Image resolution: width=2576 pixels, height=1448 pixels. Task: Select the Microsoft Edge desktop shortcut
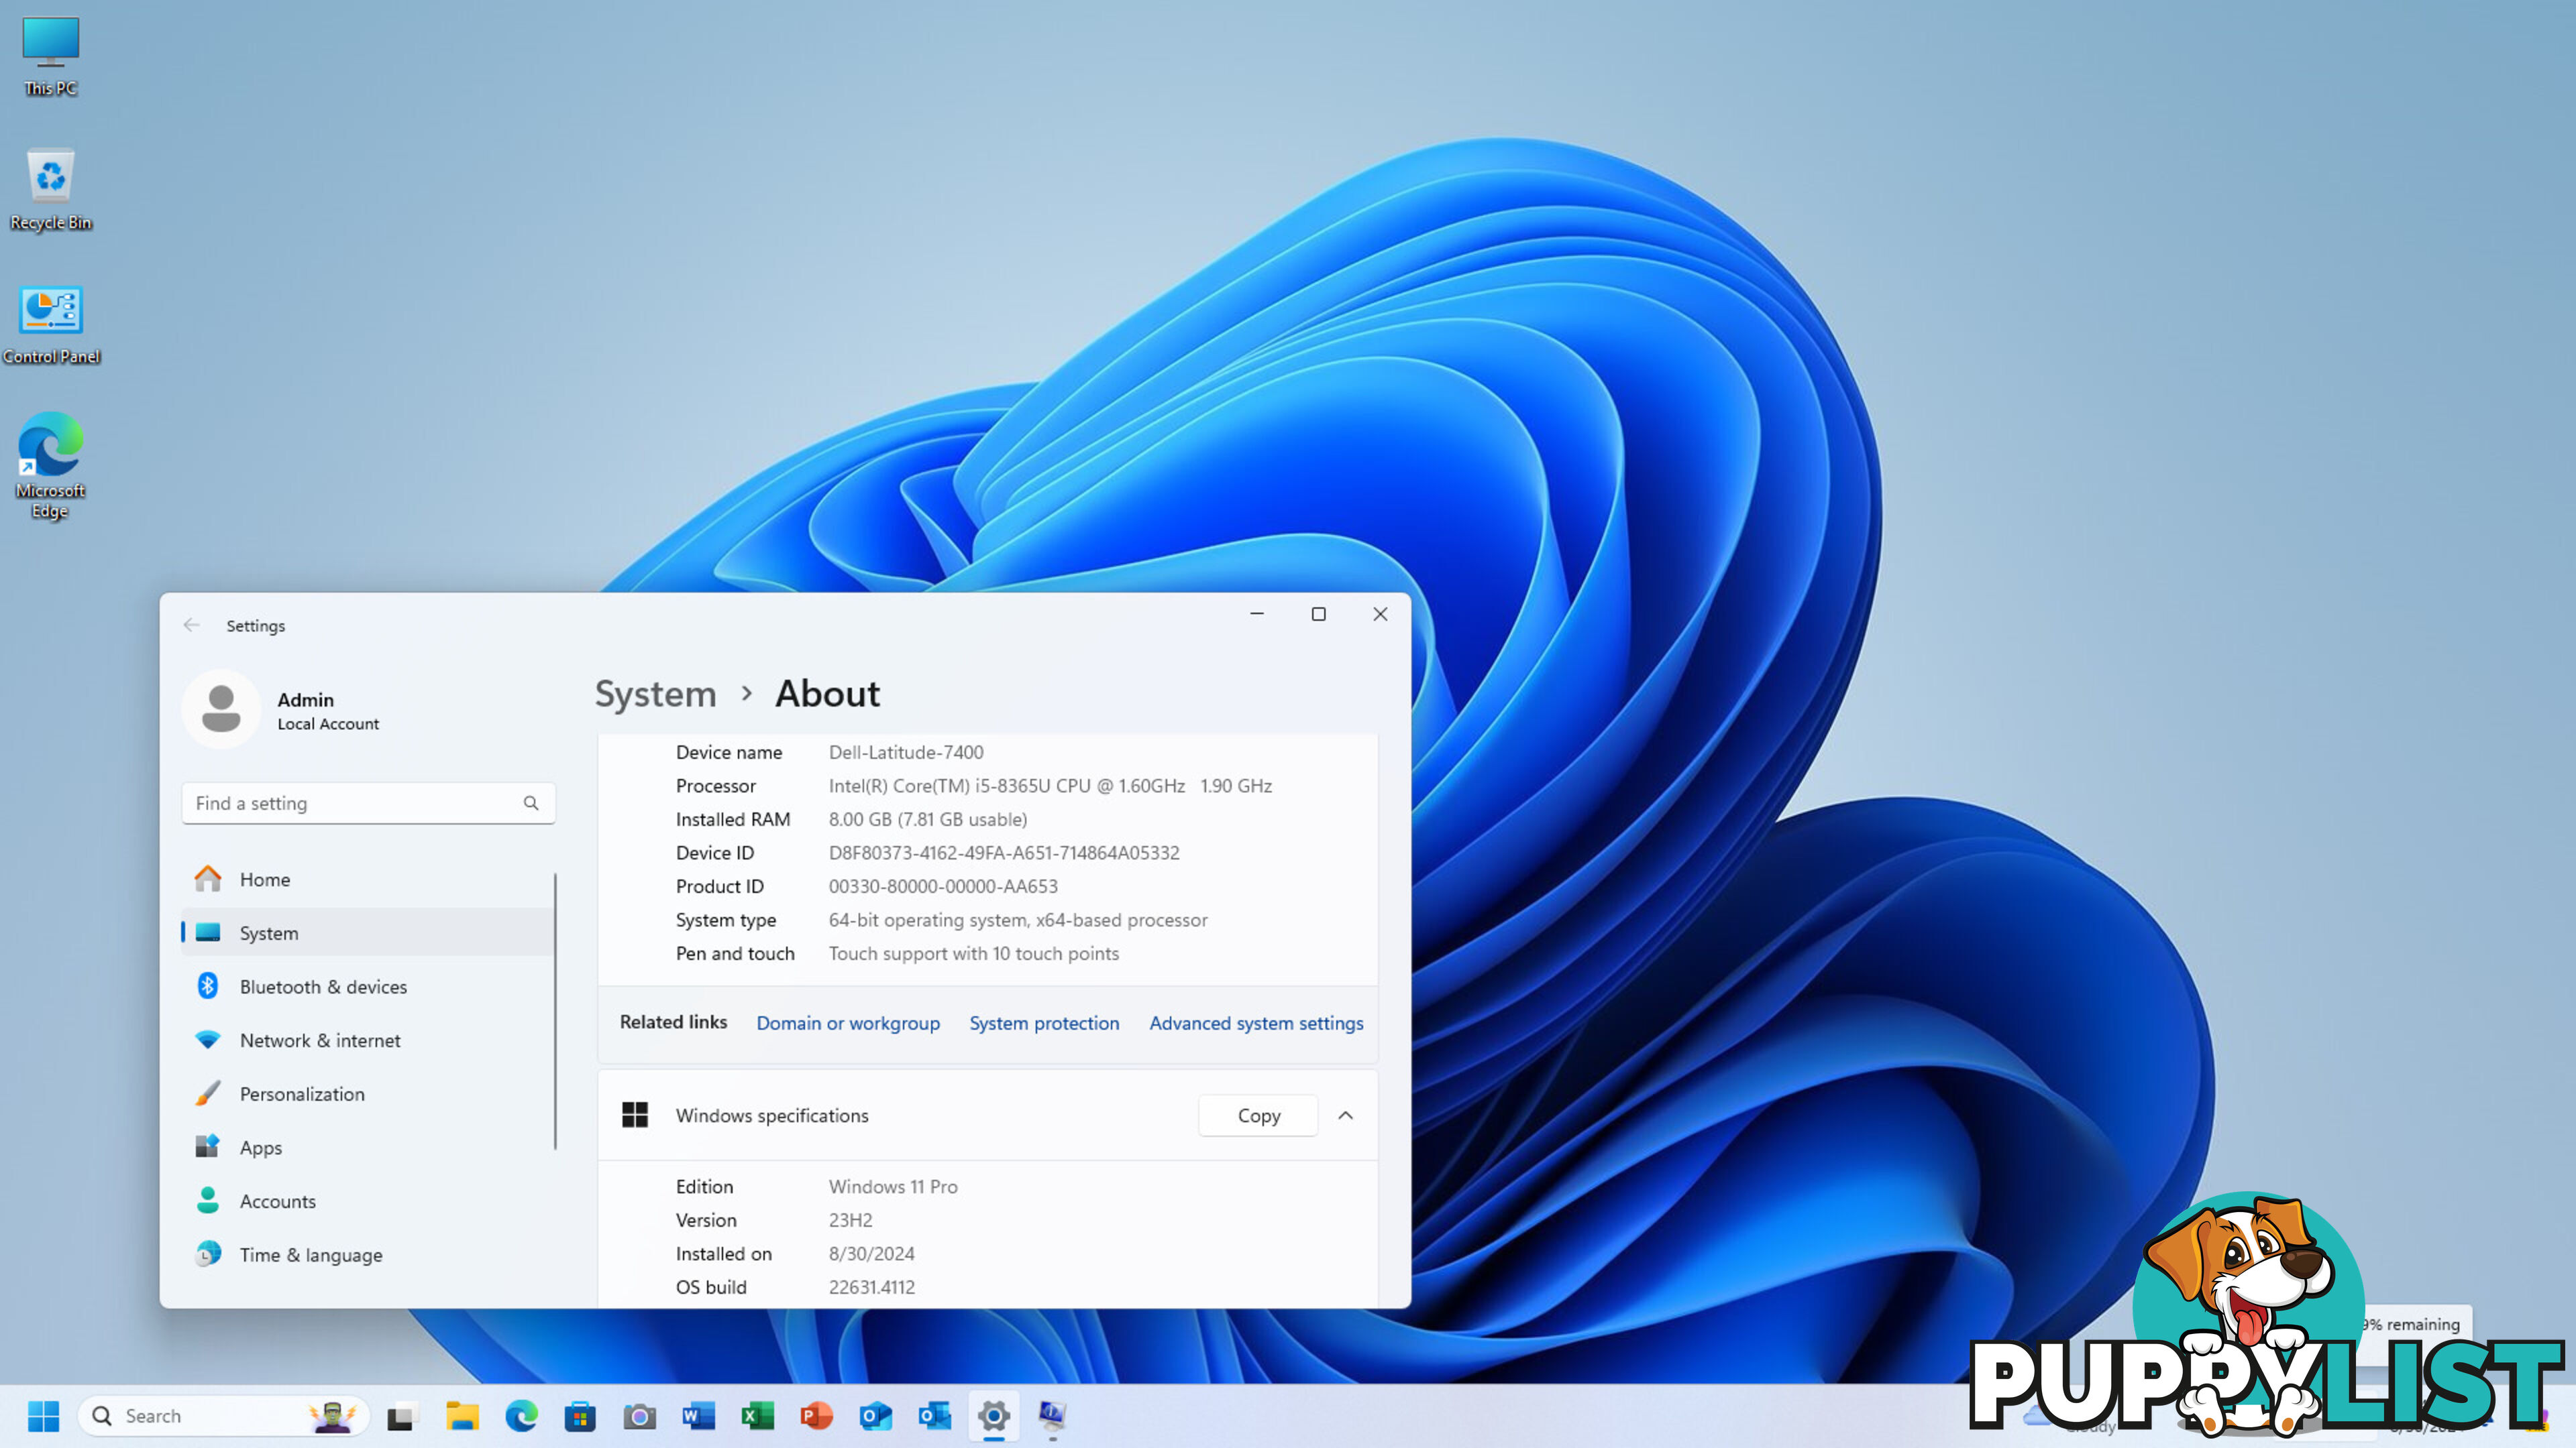point(50,466)
